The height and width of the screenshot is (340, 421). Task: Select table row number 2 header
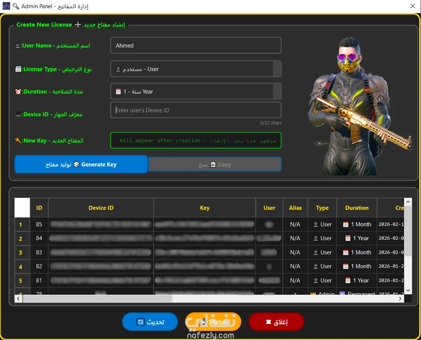tap(22, 238)
